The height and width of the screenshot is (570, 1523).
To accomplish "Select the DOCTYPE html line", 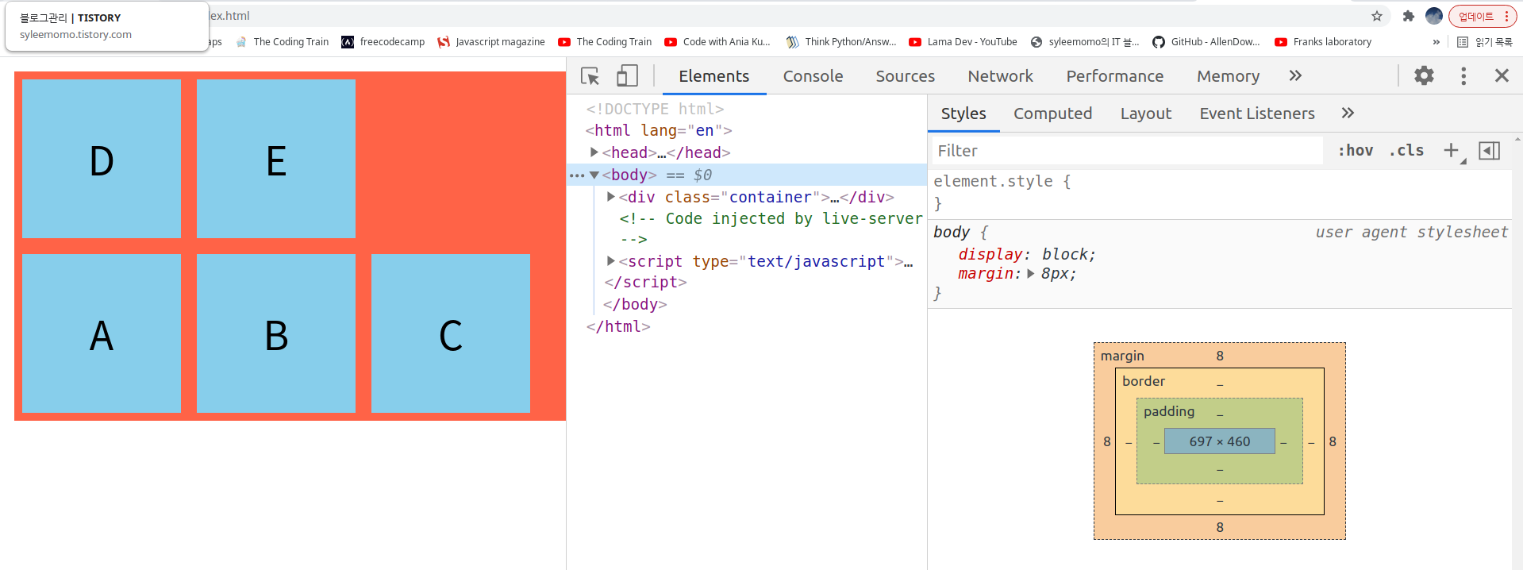I will point(655,109).
